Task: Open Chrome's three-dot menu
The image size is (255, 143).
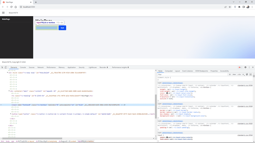Action: coord(252,7)
